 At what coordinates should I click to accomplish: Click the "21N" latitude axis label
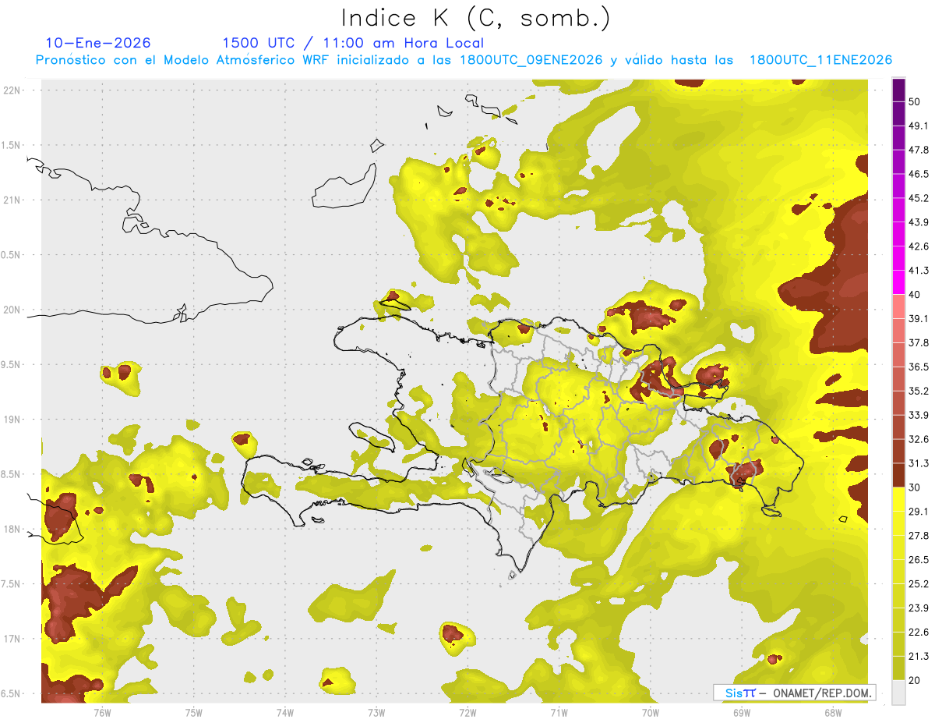pyautogui.click(x=11, y=200)
